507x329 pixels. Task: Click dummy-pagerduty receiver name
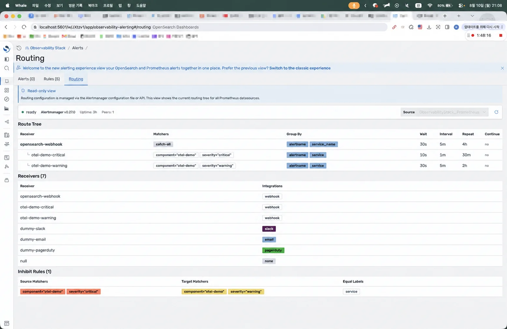pyautogui.click(x=37, y=250)
